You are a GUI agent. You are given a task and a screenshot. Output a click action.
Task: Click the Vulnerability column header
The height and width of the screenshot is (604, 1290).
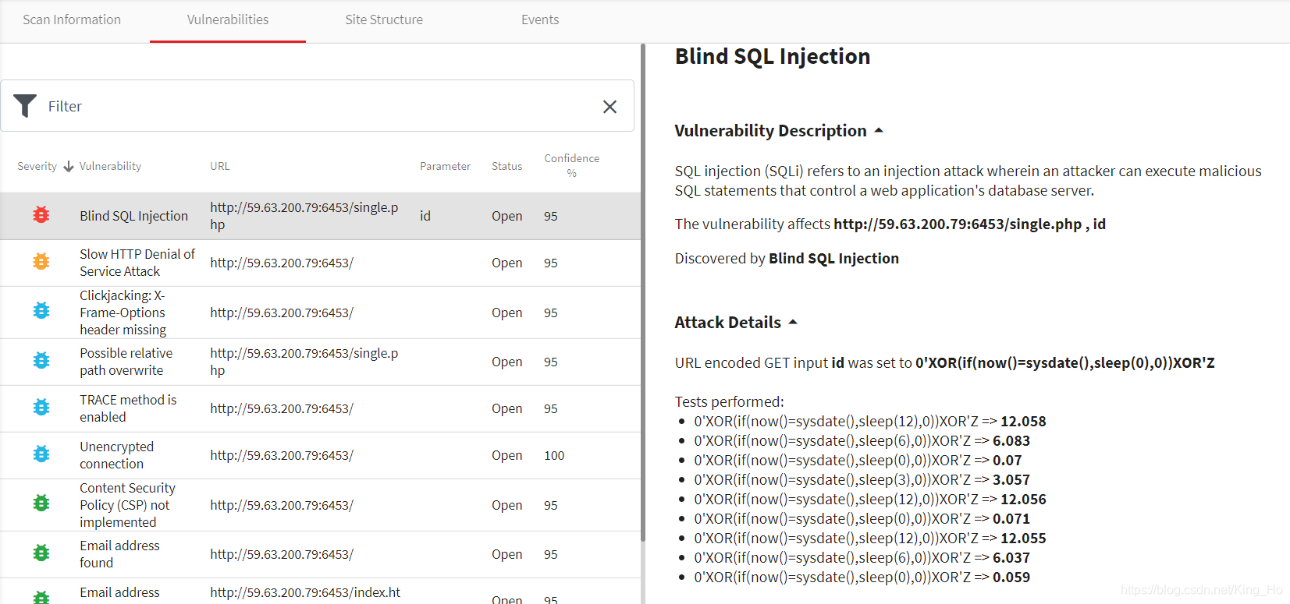click(x=110, y=166)
